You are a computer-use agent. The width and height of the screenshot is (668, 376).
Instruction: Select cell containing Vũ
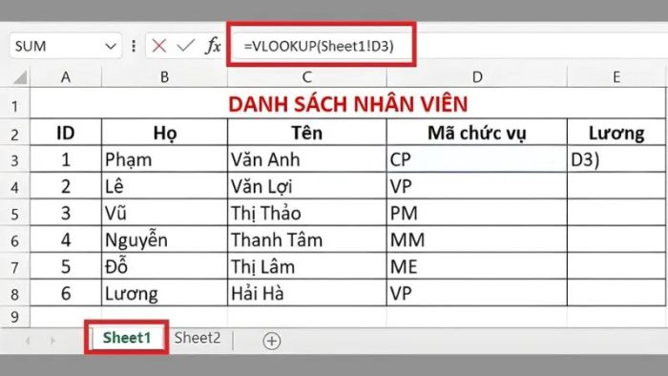coord(164,213)
